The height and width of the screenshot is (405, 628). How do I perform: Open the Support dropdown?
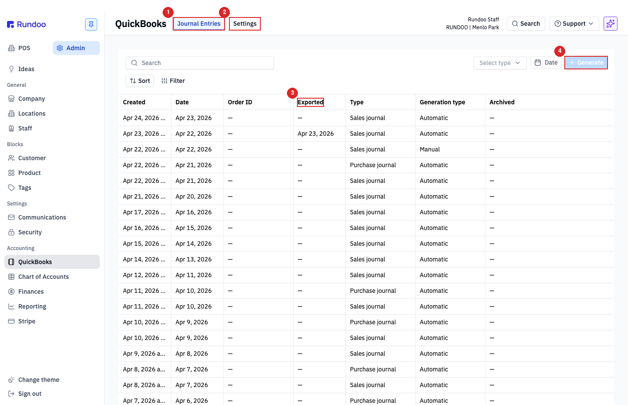pyautogui.click(x=574, y=24)
